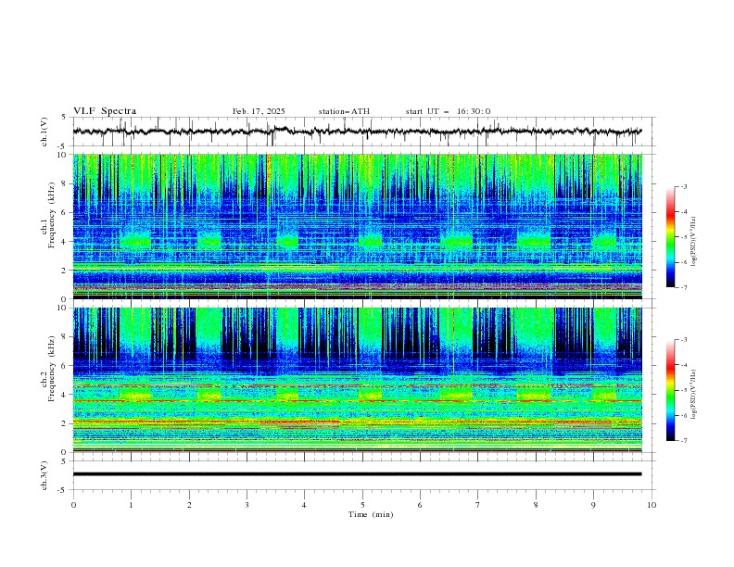This screenshot has height=567, width=734.
Task: Click the ch.1 voltage waveform trace
Action: click(x=357, y=132)
